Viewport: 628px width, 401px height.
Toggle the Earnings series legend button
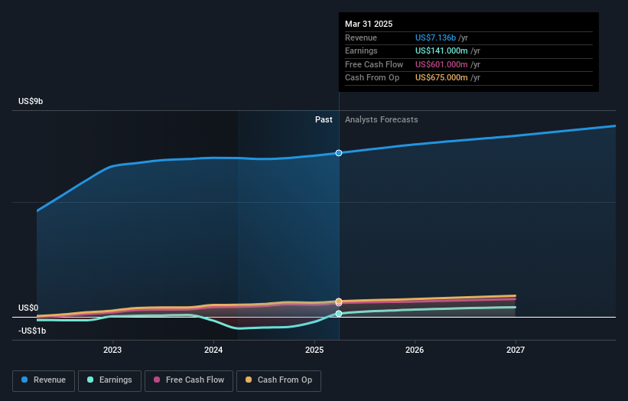tap(109, 380)
